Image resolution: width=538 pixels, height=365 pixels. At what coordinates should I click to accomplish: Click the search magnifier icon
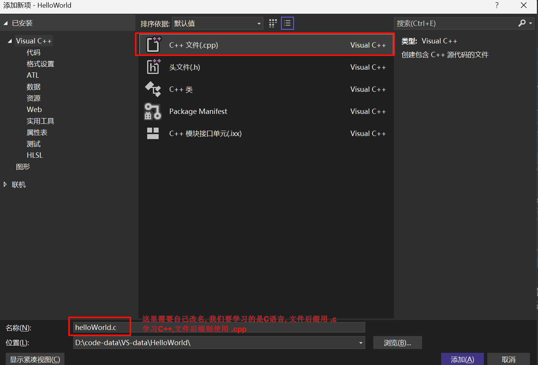pyautogui.click(x=522, y=23)
